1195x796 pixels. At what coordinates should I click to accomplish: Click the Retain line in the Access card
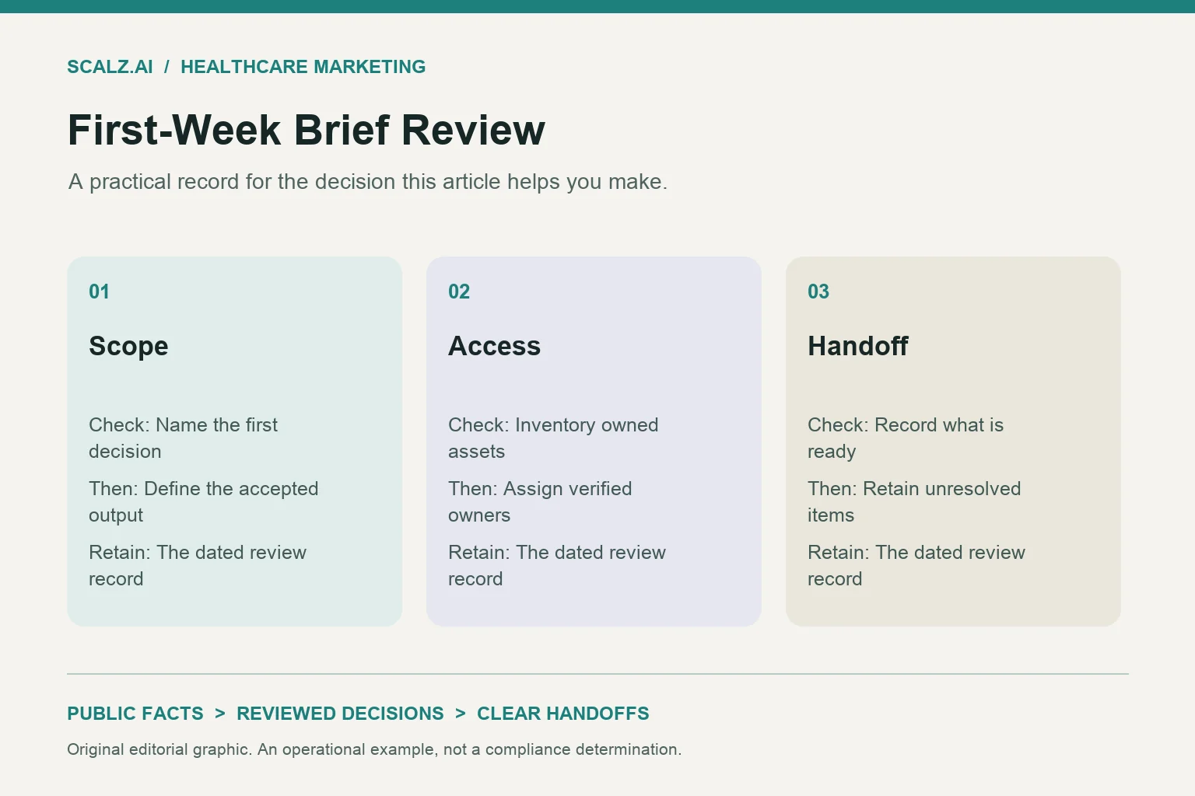[x=557, y=565]
